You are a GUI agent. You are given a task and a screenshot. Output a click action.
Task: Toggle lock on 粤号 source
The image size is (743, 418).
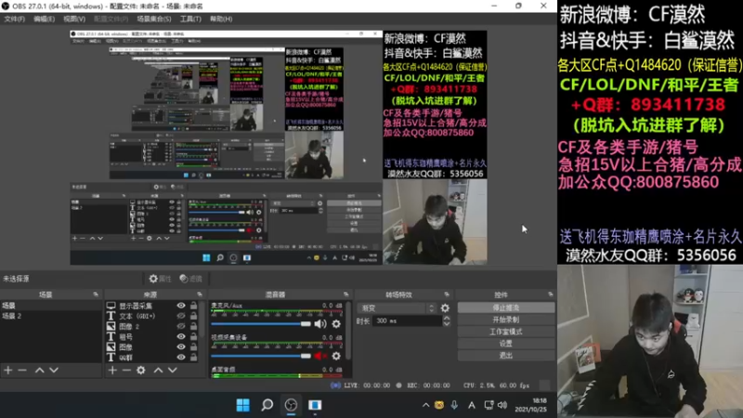[x=193, y=337]
